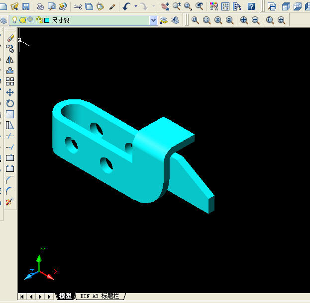Toggle layer on/off light bulb
310x303 pixels.
tap(14, 20)
